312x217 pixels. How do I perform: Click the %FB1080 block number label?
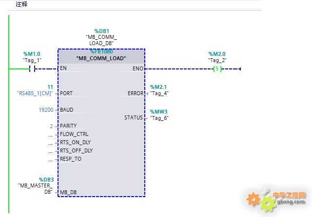tap(101, 51)
